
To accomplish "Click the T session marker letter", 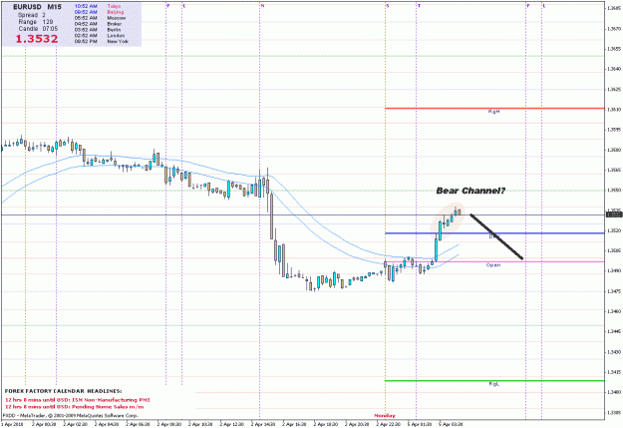I will coord(419,6).
